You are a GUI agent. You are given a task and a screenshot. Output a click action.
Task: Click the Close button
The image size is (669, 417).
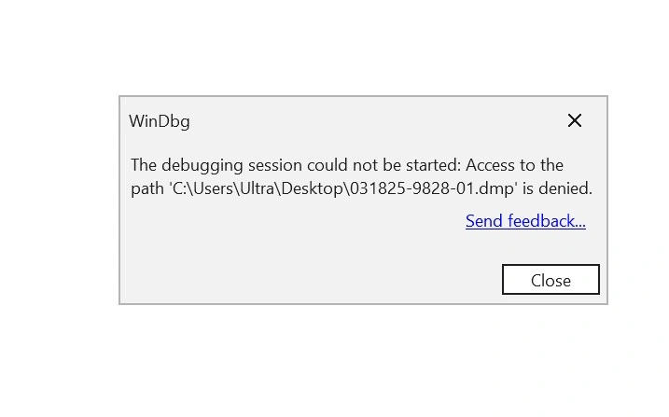[551, 280]
